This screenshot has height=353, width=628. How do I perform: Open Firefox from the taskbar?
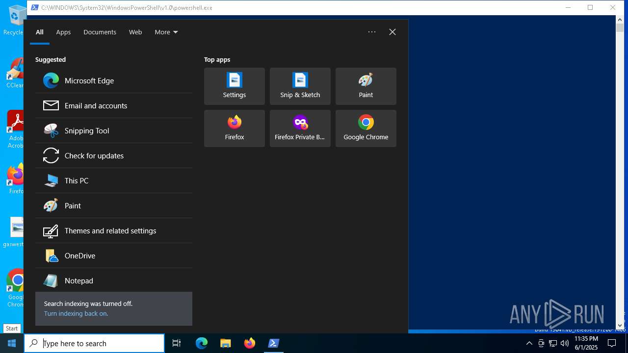tap(250, 343)
